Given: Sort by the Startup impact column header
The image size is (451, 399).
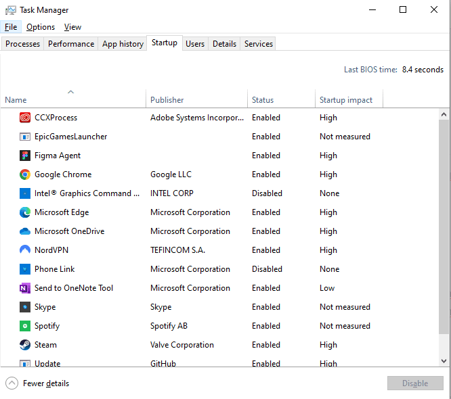Looking at the screenshot, I should point(349,99).
